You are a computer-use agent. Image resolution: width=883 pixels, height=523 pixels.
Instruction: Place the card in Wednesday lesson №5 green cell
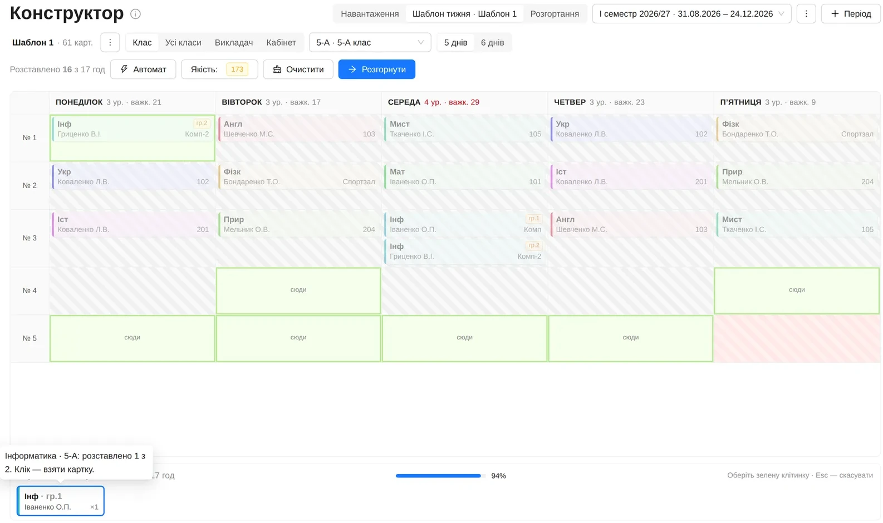[464, 338]
